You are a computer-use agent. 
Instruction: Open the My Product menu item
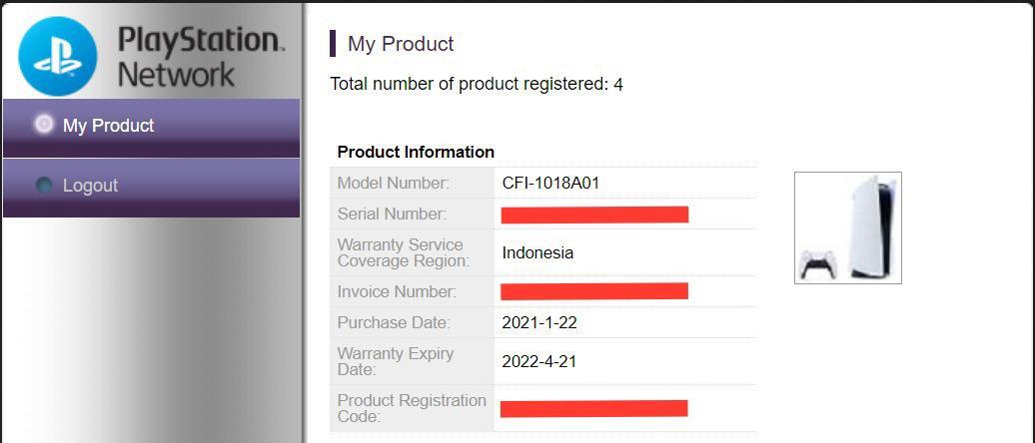pyautogui.click(x=108, y=126)
